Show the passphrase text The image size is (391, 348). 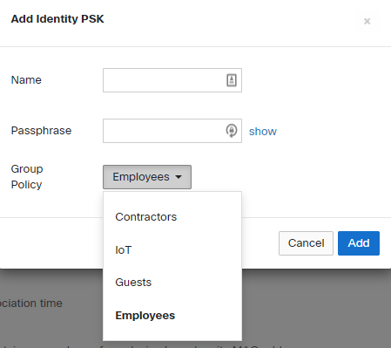click(263, 132)
